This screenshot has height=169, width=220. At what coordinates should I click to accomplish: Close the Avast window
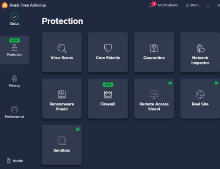click(x=219, y=5)
